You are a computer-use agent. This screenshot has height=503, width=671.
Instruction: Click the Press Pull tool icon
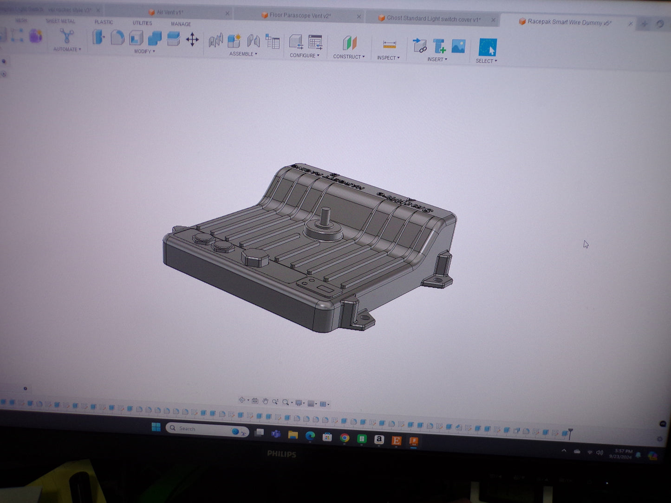98,37
